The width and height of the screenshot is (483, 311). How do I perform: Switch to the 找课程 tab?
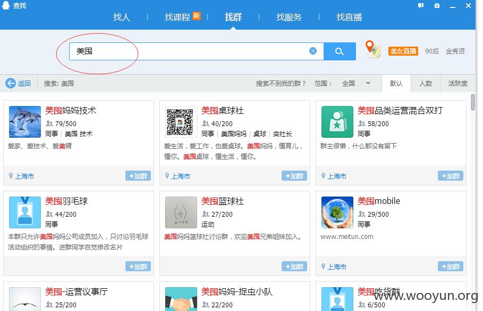(x=177, y=17)
